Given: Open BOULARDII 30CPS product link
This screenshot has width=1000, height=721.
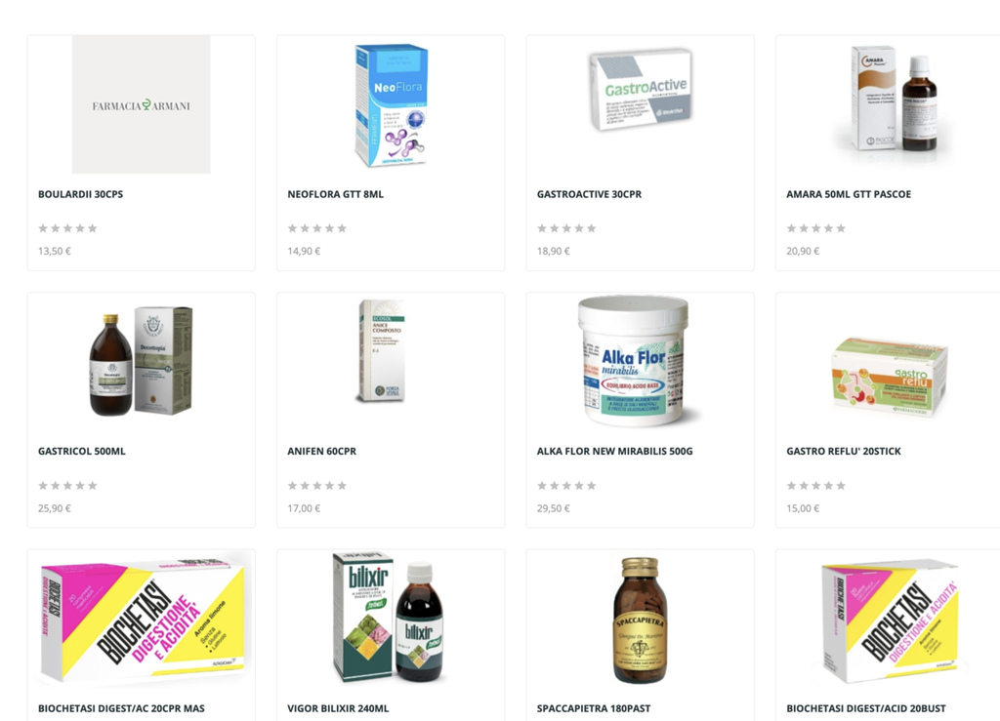Looking at the screenshot, I should click(x=80, y=194).
